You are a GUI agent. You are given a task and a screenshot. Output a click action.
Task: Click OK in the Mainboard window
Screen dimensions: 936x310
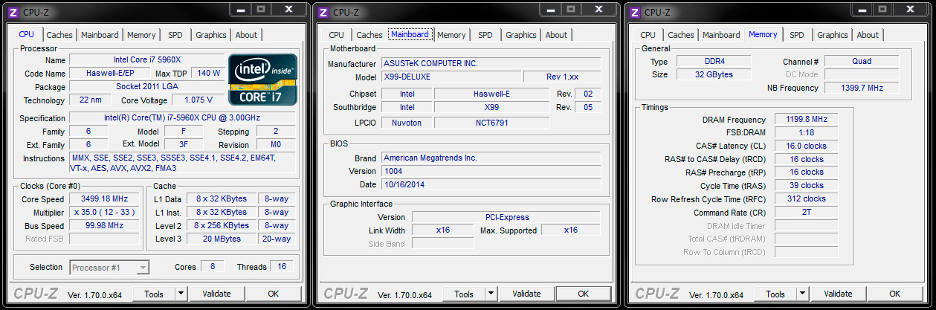(584, 294)
